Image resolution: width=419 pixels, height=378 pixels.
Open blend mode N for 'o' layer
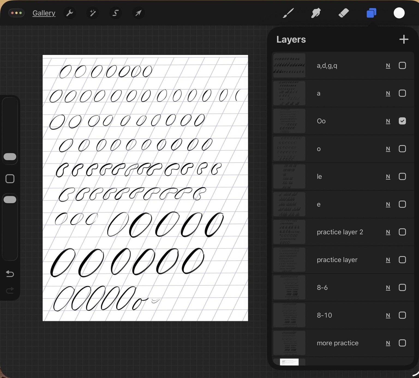click(388, 149)
